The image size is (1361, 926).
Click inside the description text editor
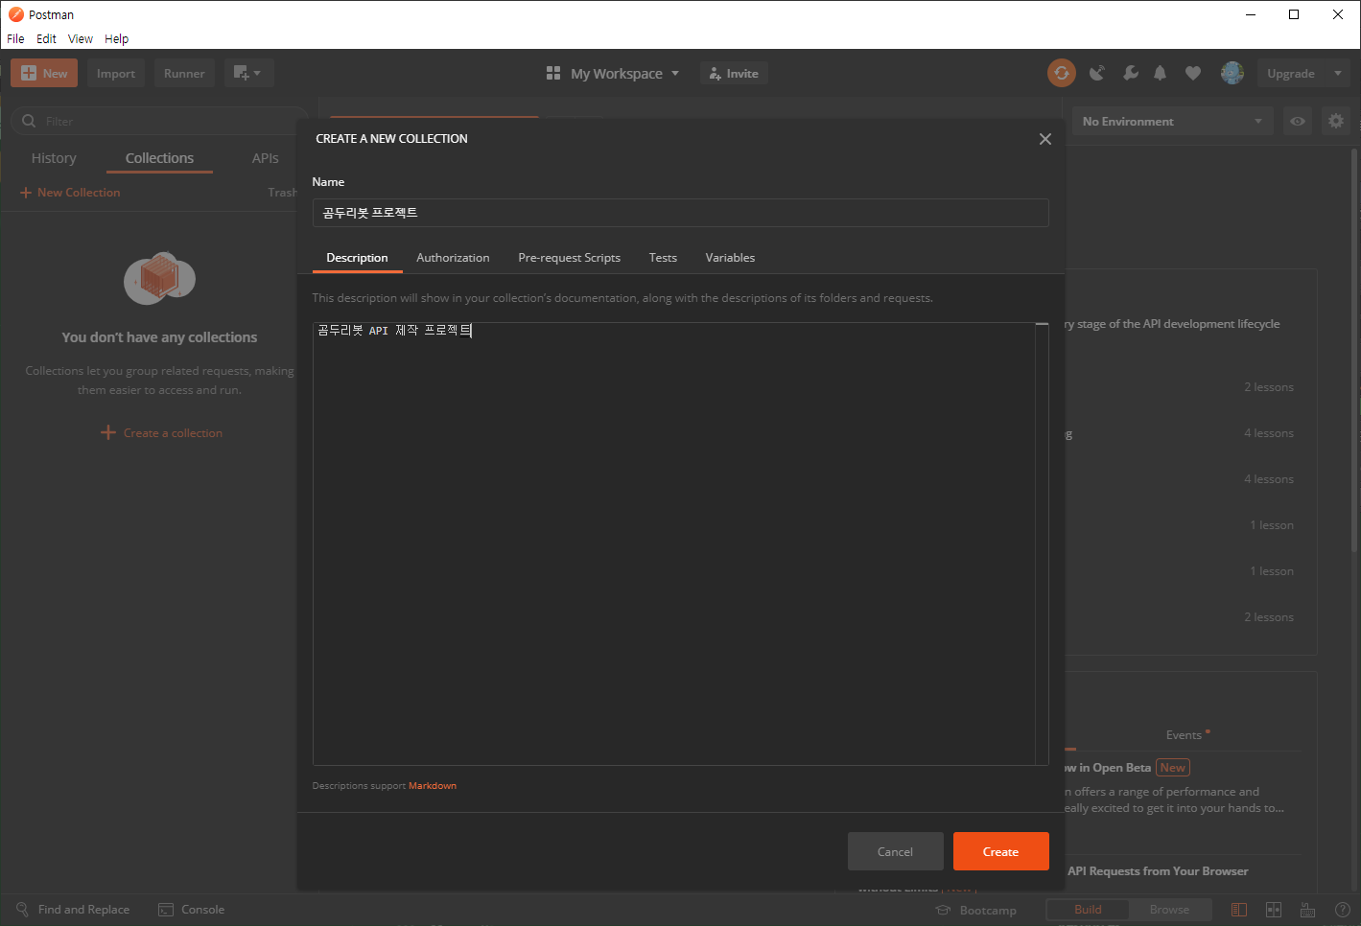click(673, 544)
